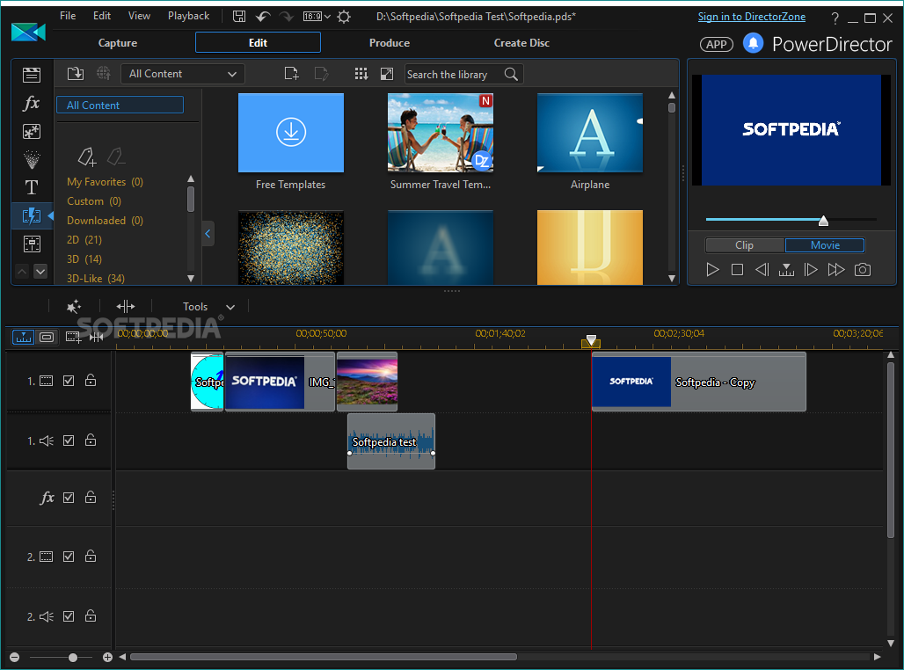The height and width of the screenshot is (670, 904).
Task: Toggle video track 1 enable checkbox
Action: tap(69, 381)
